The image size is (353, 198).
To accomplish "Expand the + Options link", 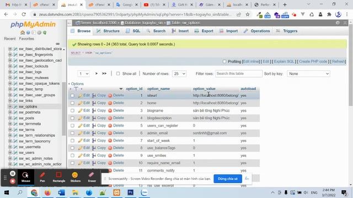I will (x=76, y=84).
